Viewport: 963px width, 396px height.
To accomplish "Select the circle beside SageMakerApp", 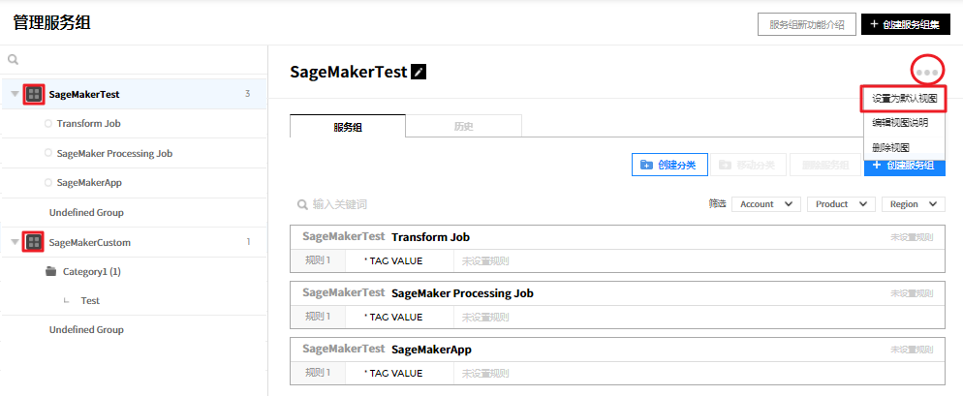I will (x=47, y=182).
